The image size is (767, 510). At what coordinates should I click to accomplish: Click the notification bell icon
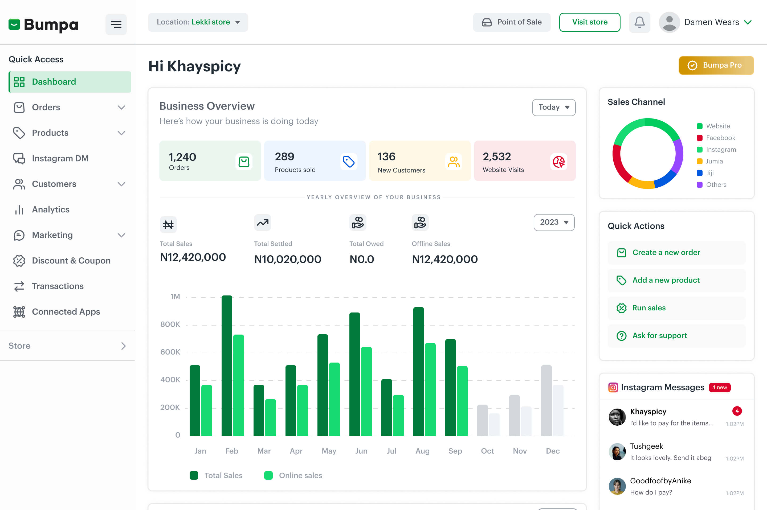(639, 22)
